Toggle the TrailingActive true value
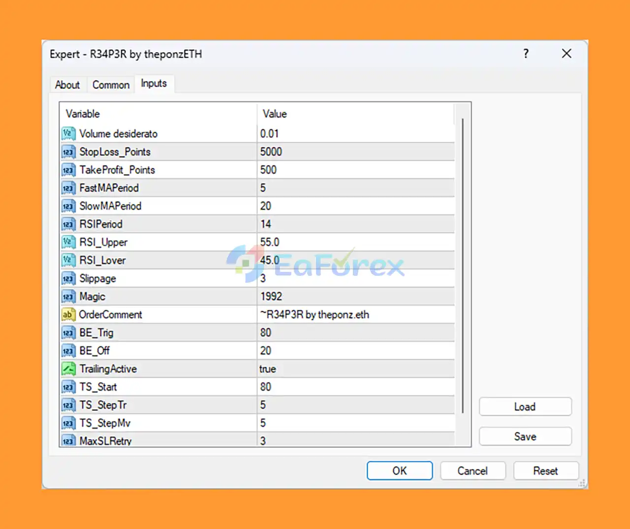The image size is (630, 529). pos(268,369)
